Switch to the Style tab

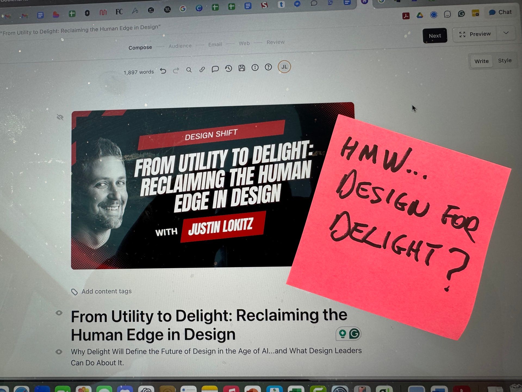505,60
